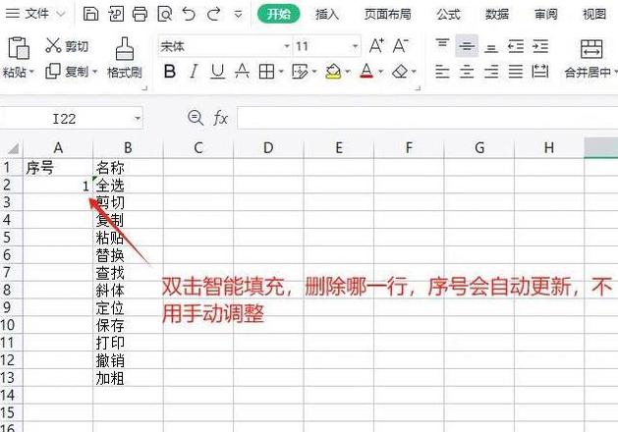Click the cell borders grid icon
This screenshot has width=618, height=432.
coord(266,72)
